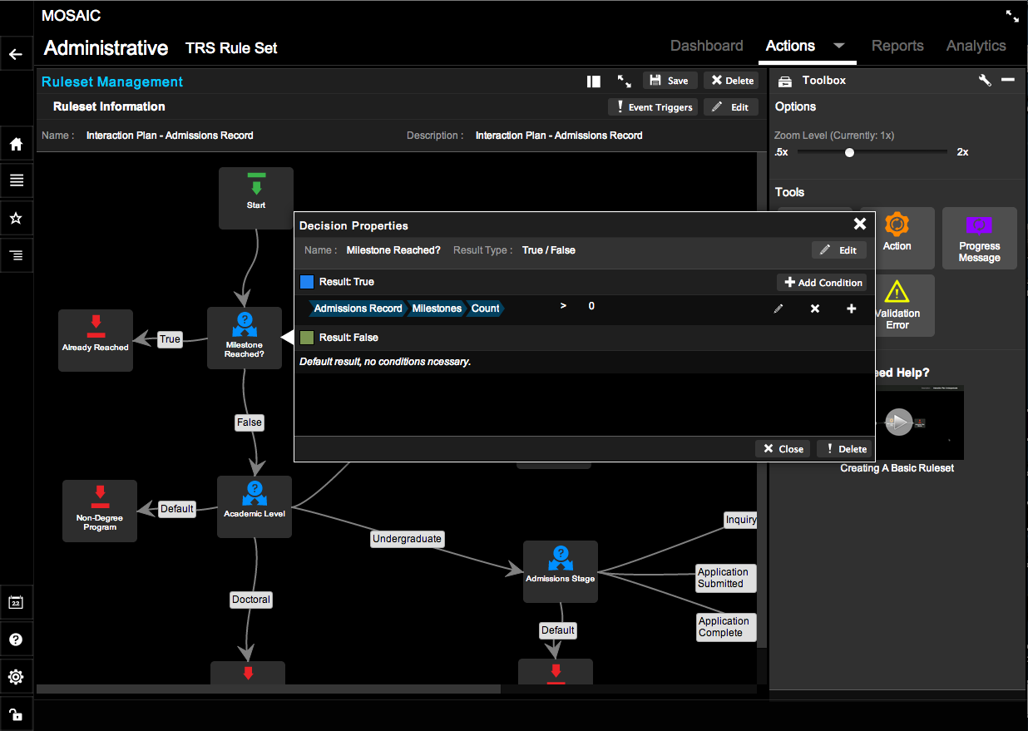Viewport: 1028px width, 731px height.
Task: Click the pencil icon on condition row
Action: pos(778,309)
